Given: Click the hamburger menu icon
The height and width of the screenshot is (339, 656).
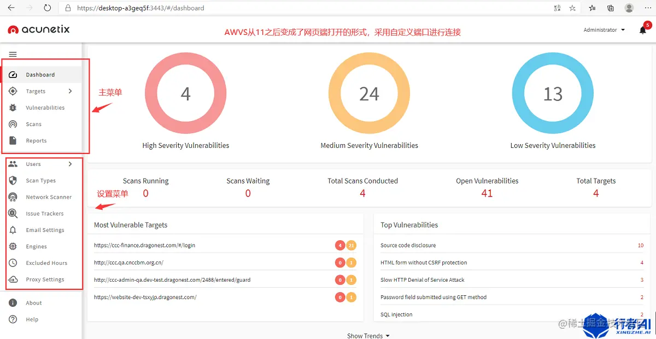Looking at the screenshot, I should point(13,54).
